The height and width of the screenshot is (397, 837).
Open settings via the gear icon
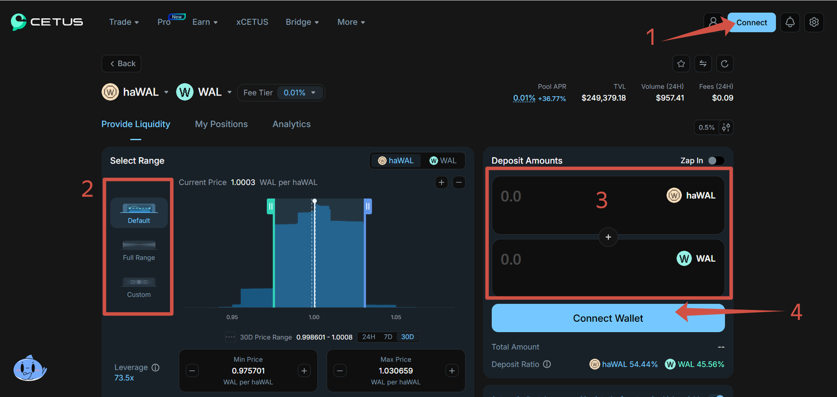(x=814, y=22)
